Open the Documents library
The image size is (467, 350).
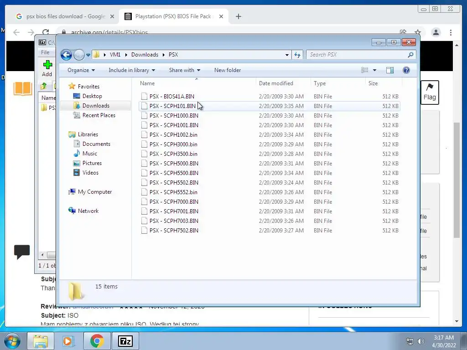tap(96, 144)
